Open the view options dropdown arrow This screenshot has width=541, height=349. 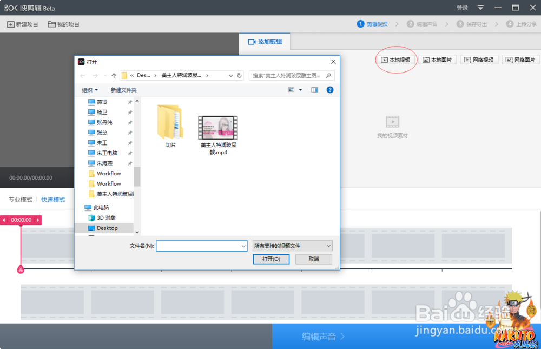pyautogui.click(x=300, y=90)
